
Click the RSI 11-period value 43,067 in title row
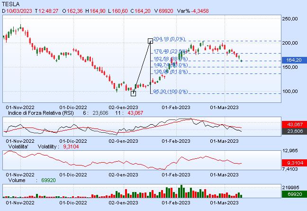click(x=135, y=113)
